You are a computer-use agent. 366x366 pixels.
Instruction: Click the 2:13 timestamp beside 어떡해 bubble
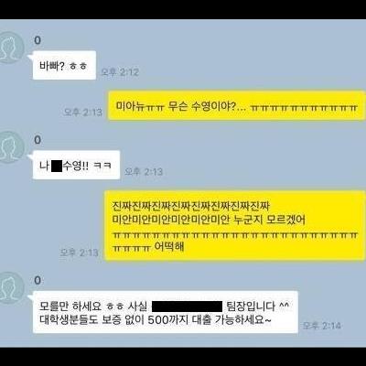[79, 253]
